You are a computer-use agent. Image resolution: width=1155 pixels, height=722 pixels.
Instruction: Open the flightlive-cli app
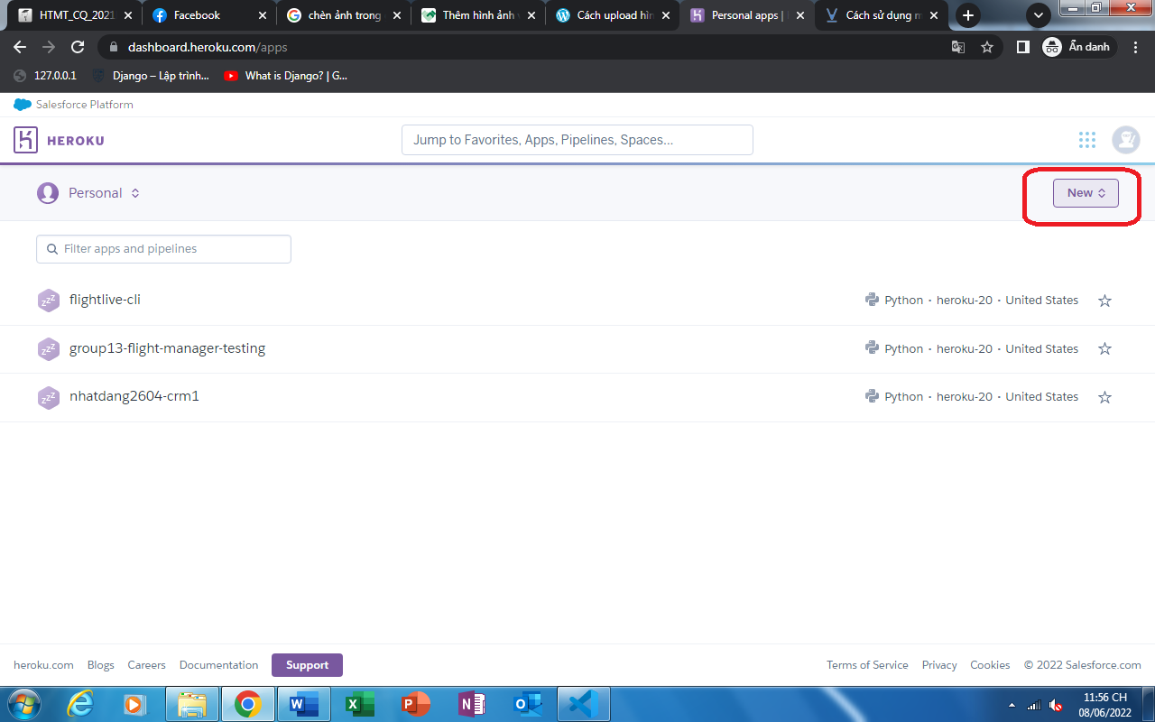105,300
